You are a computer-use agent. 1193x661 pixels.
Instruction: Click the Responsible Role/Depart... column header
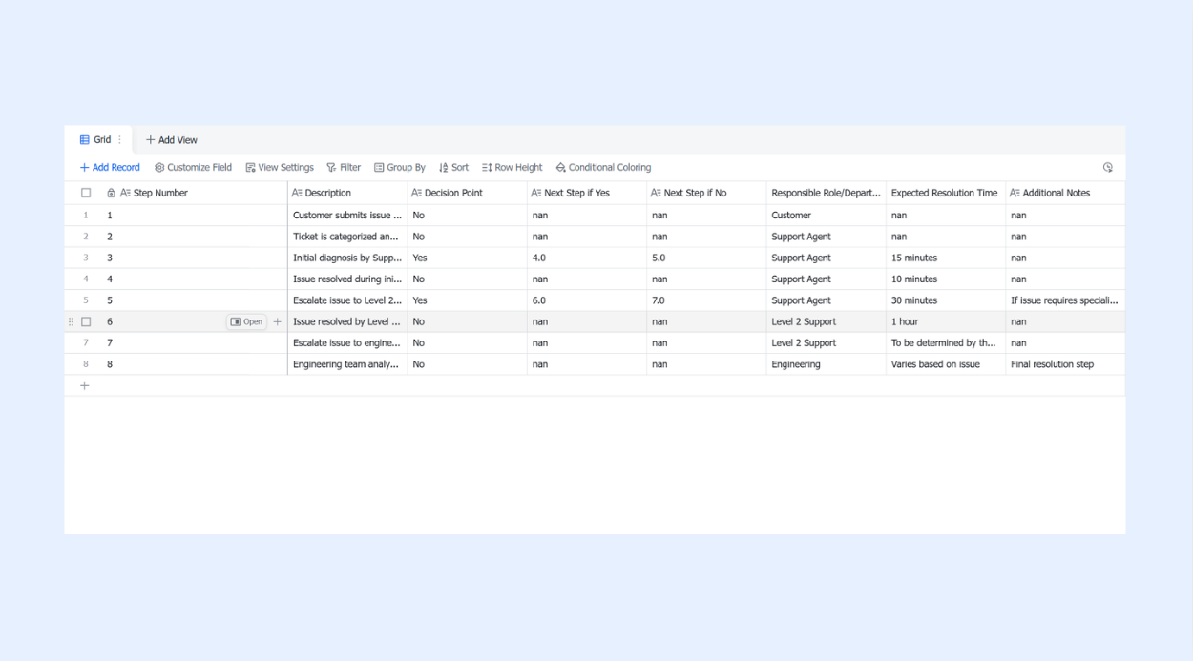click(827, 193)
